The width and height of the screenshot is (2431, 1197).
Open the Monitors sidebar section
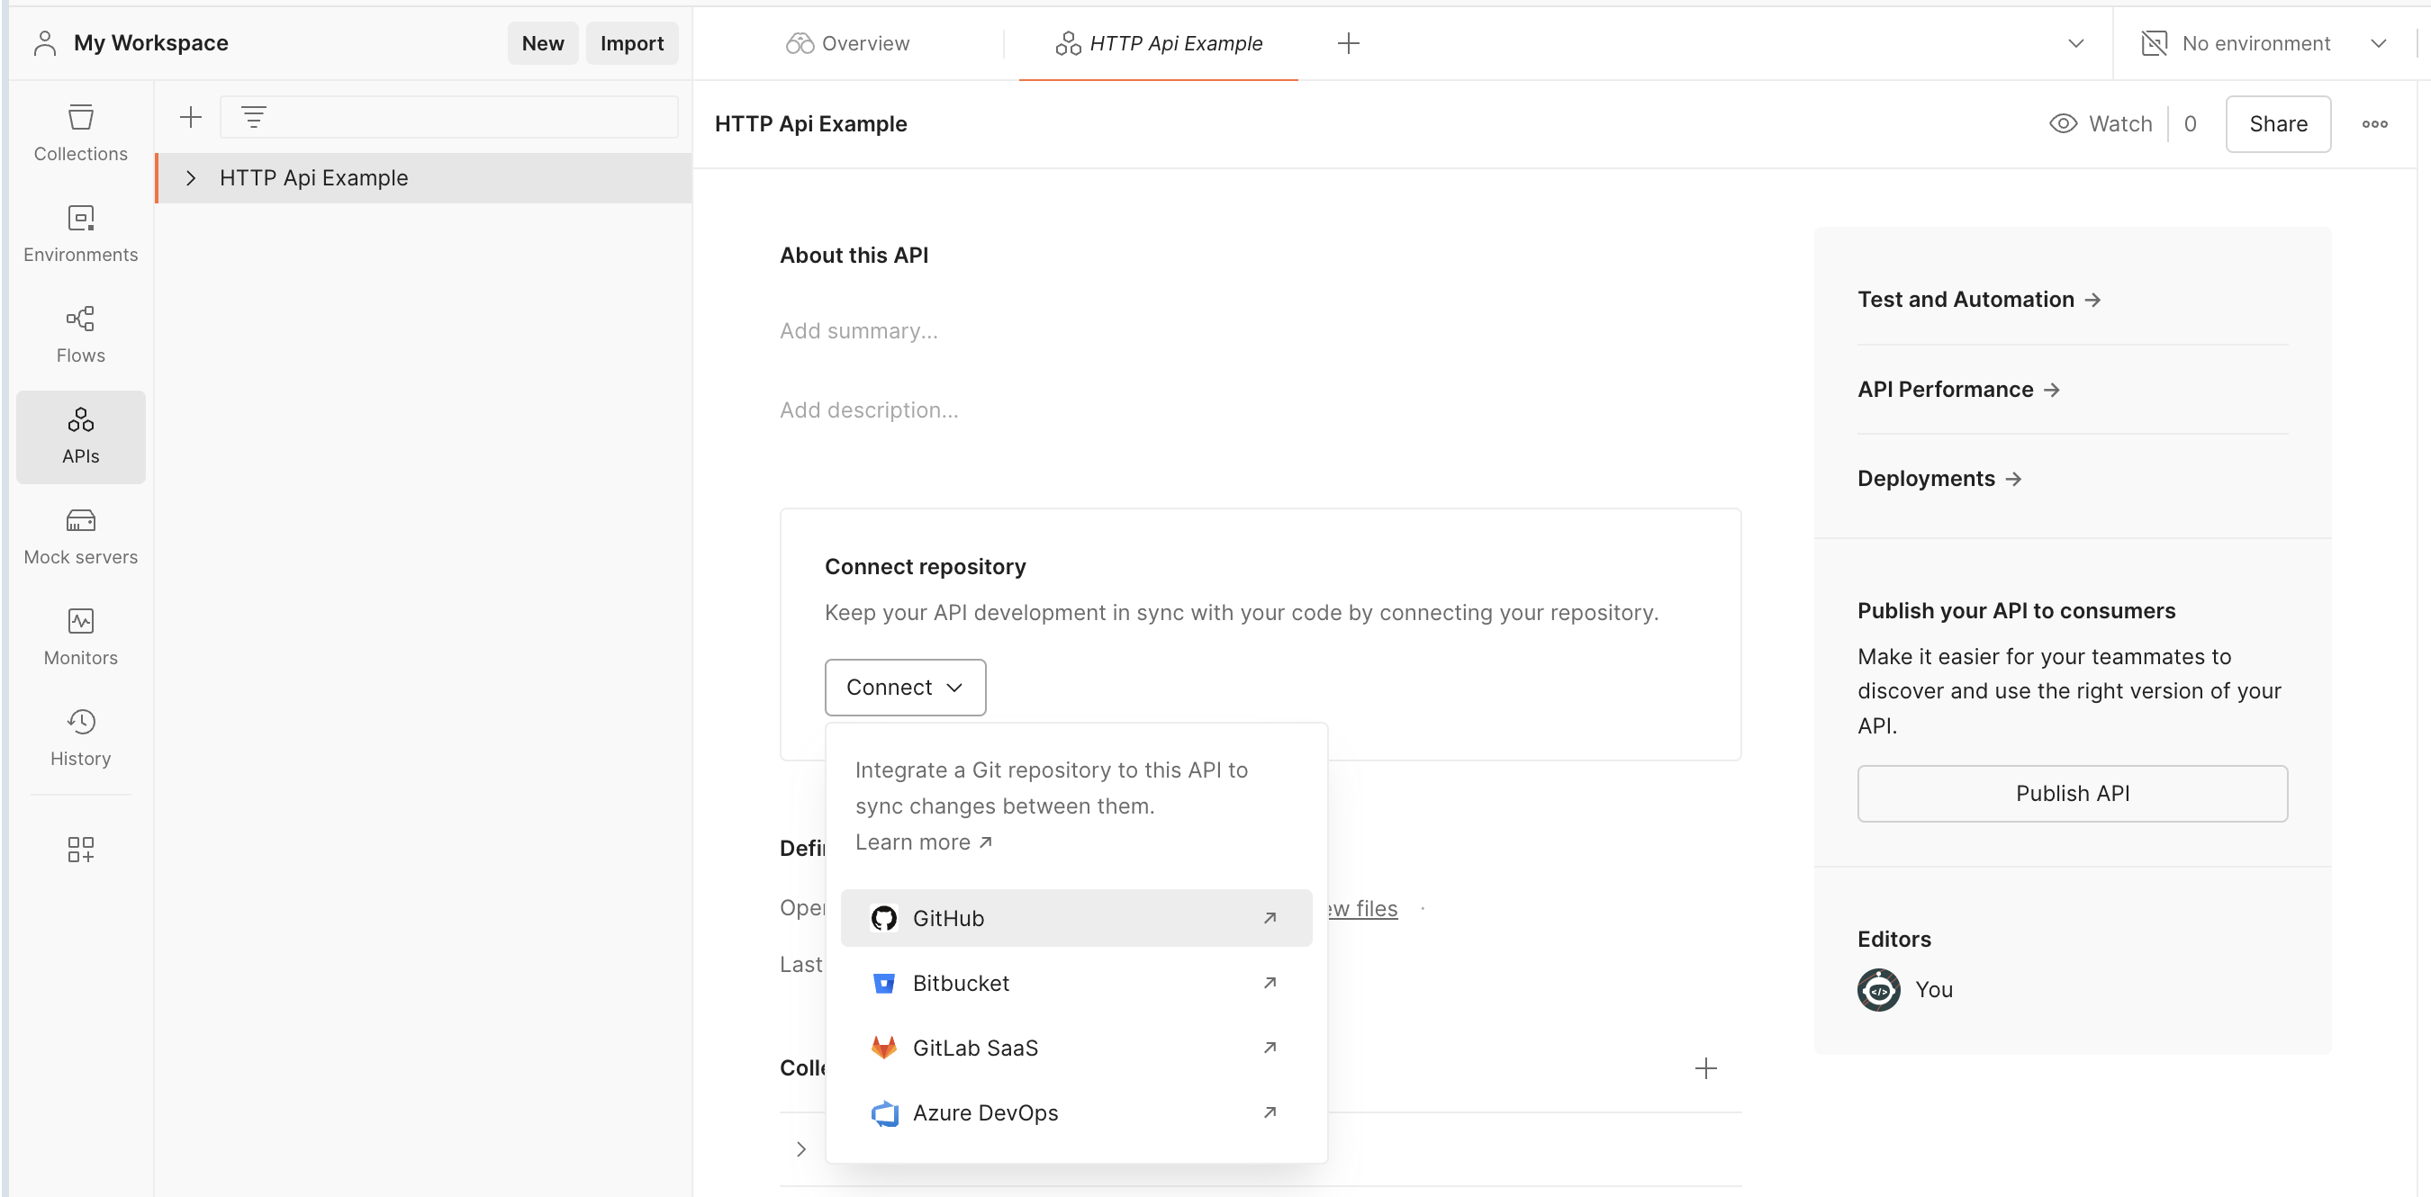click(x=80, y=636)
